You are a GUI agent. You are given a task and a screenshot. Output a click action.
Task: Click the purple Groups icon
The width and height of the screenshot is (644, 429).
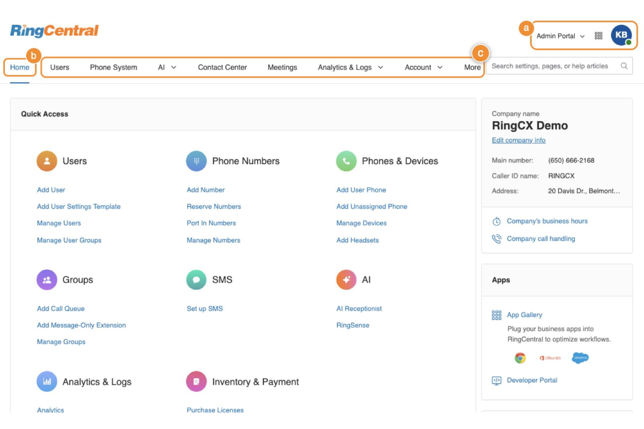[47, 279]
